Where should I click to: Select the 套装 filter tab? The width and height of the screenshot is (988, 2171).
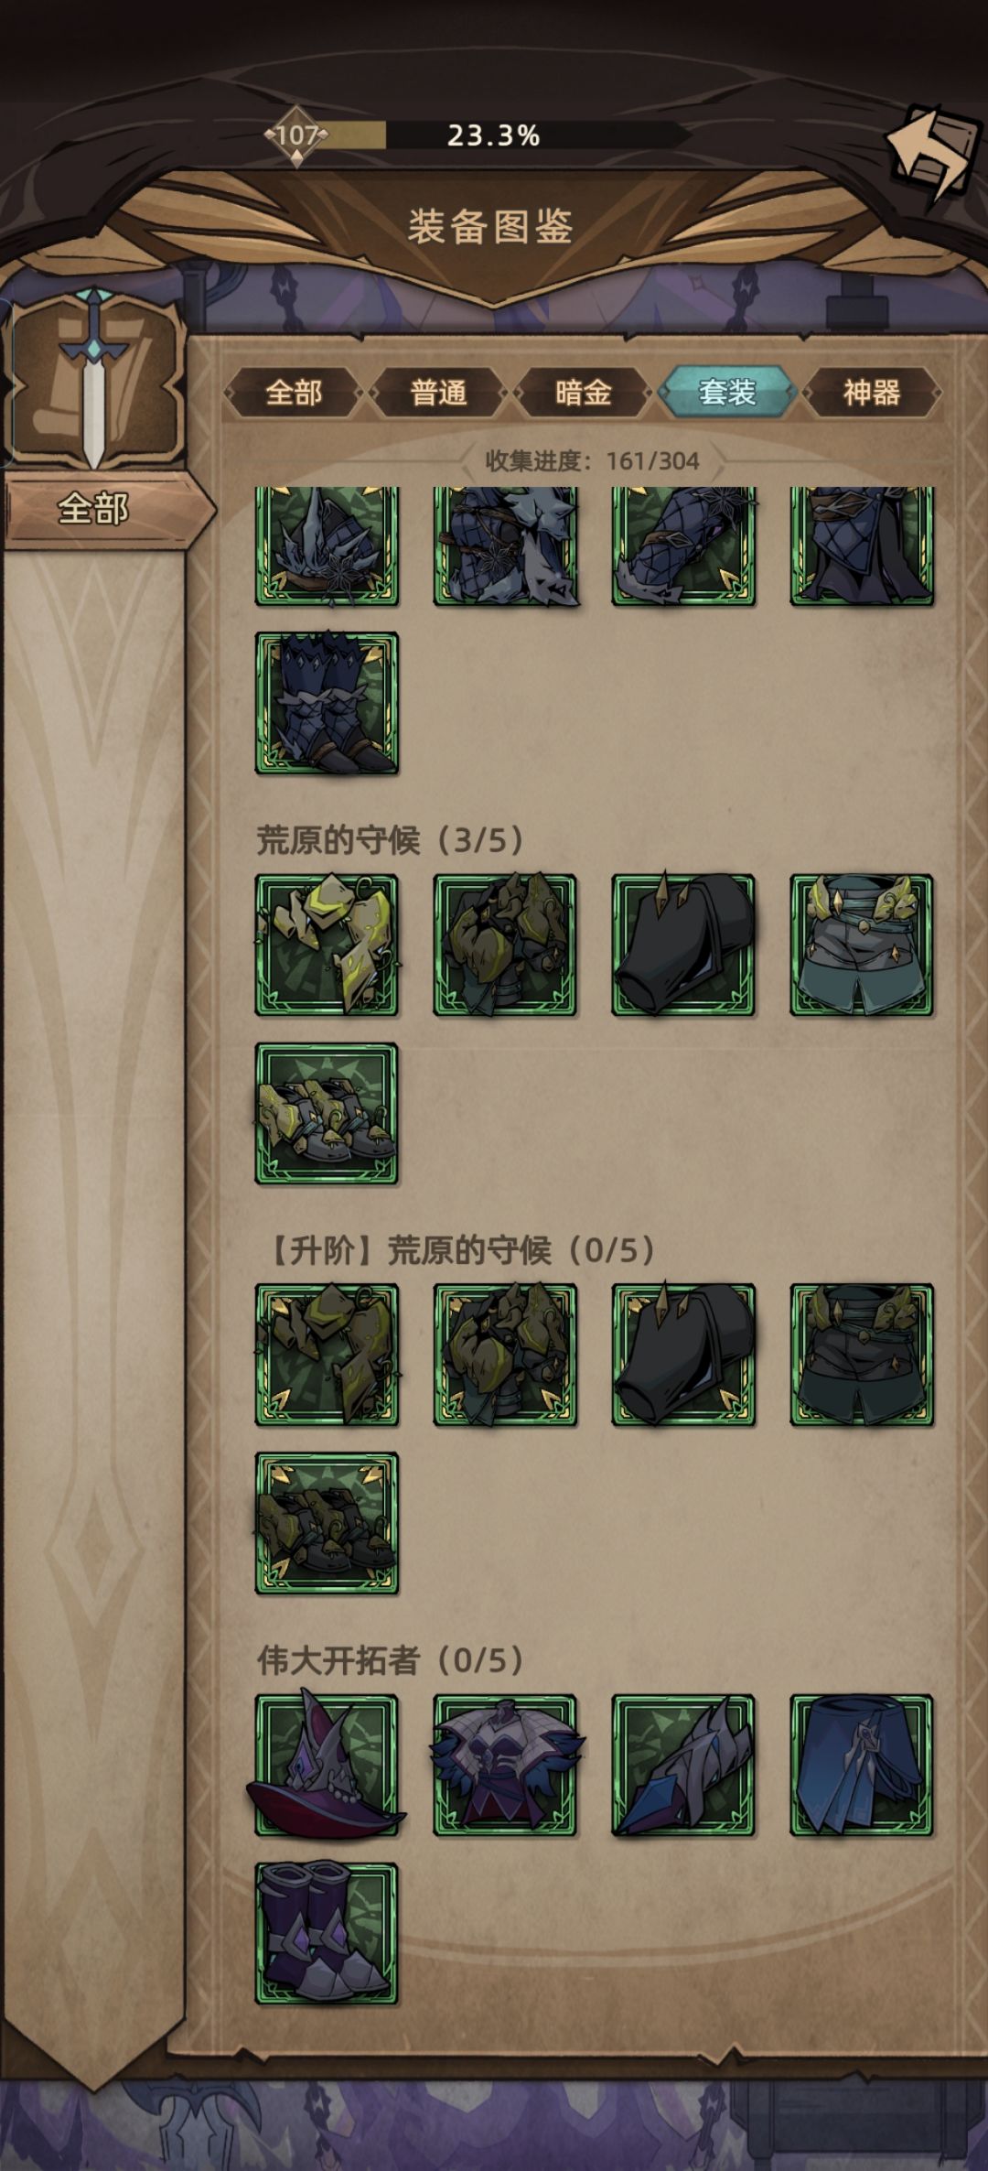[727, 393]
